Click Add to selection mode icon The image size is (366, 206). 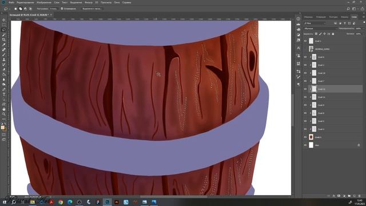click(x=21, y=9)
